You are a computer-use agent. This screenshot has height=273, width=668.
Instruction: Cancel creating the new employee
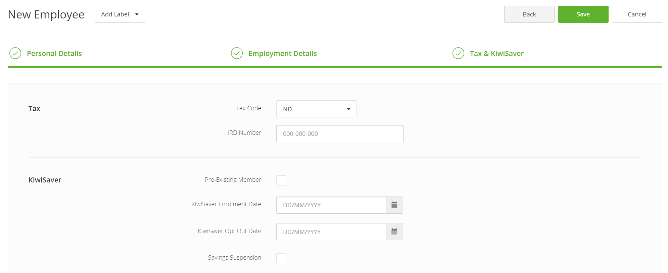637,14
